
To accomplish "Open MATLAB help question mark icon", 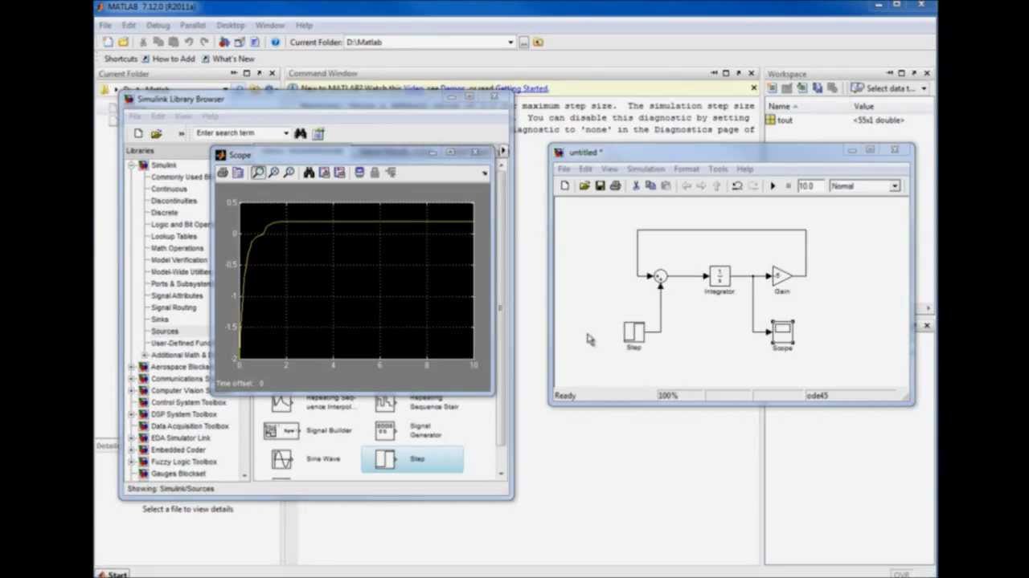I will click(275, 43).
